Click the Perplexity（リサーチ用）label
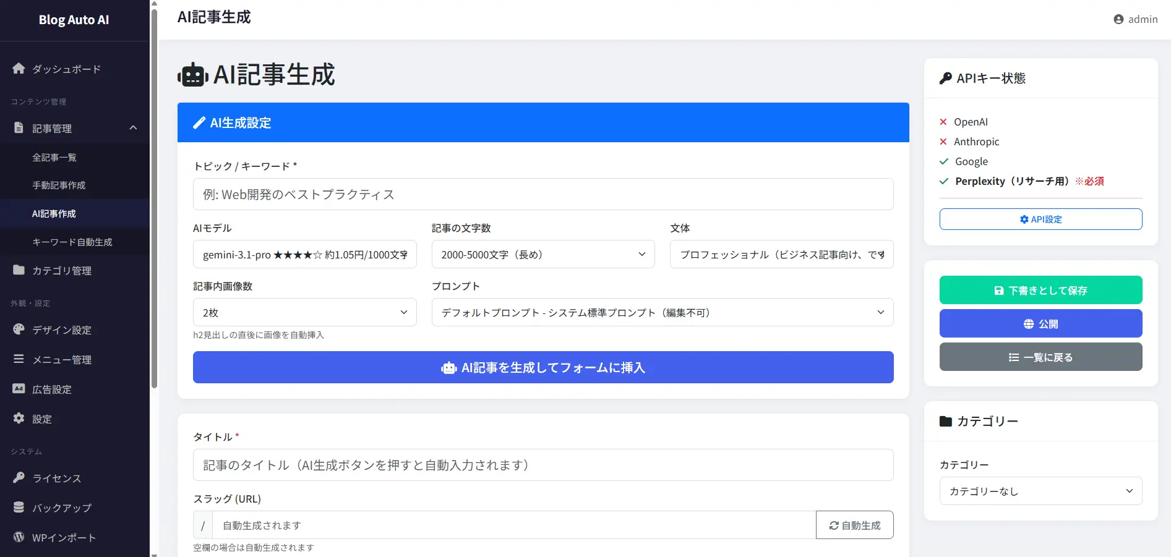 tap(1013, 181)
